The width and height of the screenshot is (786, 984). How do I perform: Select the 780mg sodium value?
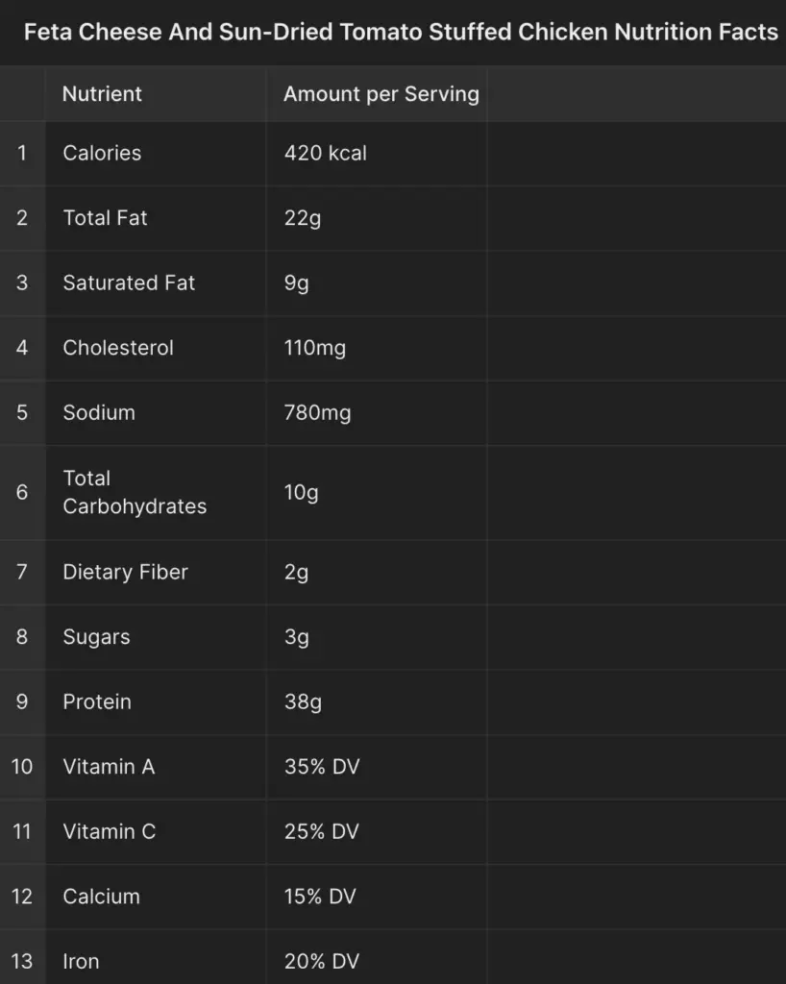pos(377,412)
